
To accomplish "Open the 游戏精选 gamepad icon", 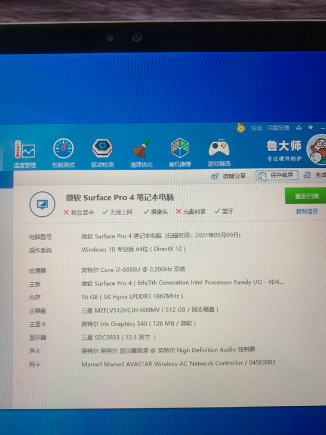I will pyautogui.click(x=219, y=152).
